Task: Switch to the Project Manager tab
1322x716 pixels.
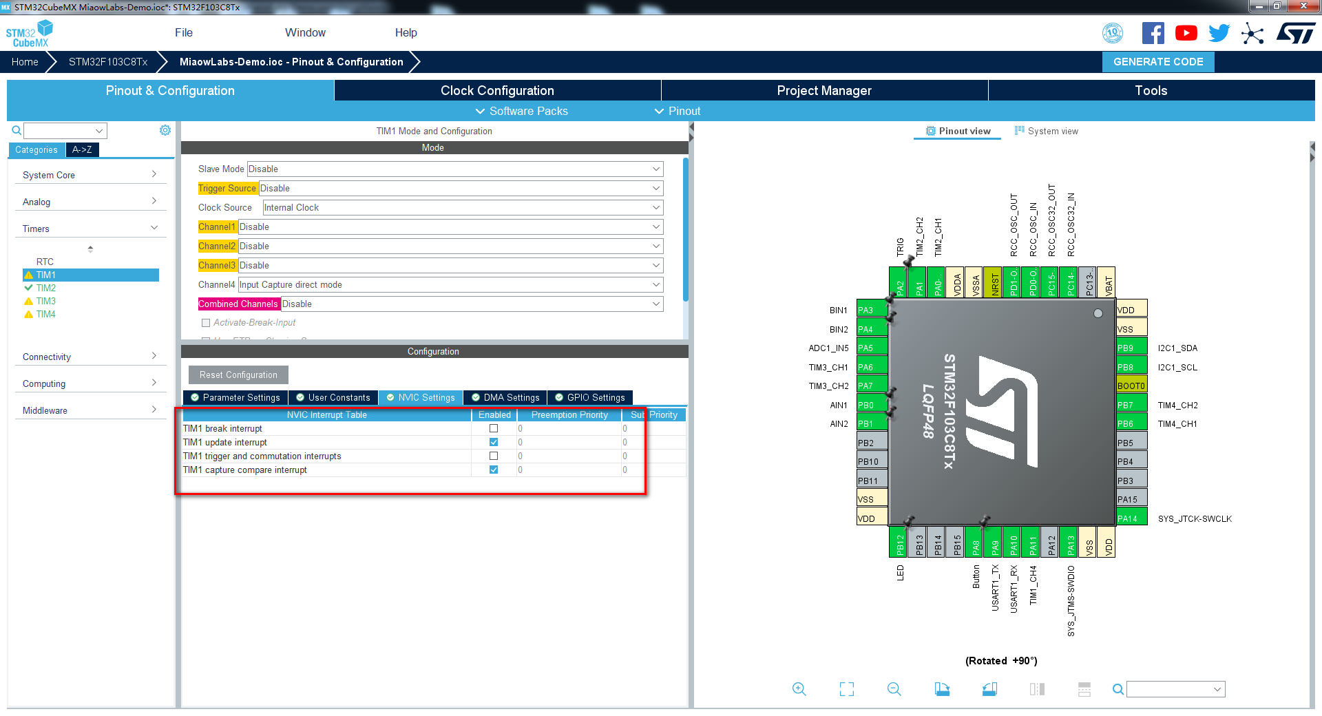Action: click(x=824, y=90)
